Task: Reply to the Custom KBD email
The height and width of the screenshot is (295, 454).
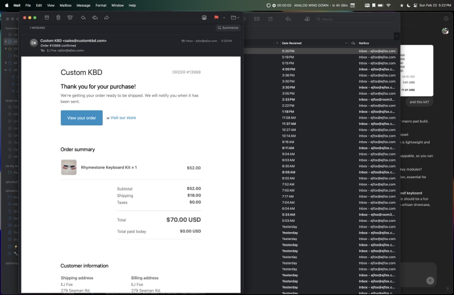Action: (x=83, y=18)
